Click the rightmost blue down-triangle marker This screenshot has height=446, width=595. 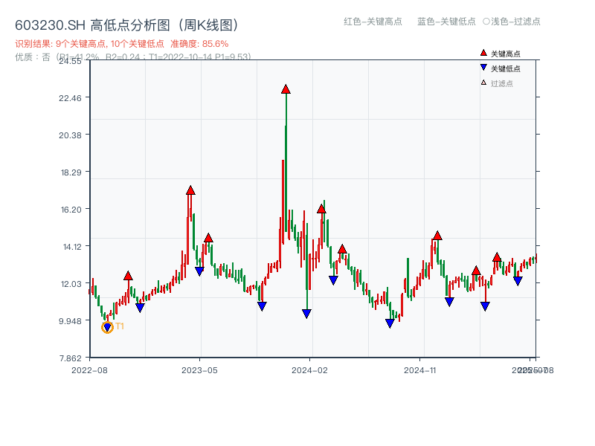coord(518,282)
